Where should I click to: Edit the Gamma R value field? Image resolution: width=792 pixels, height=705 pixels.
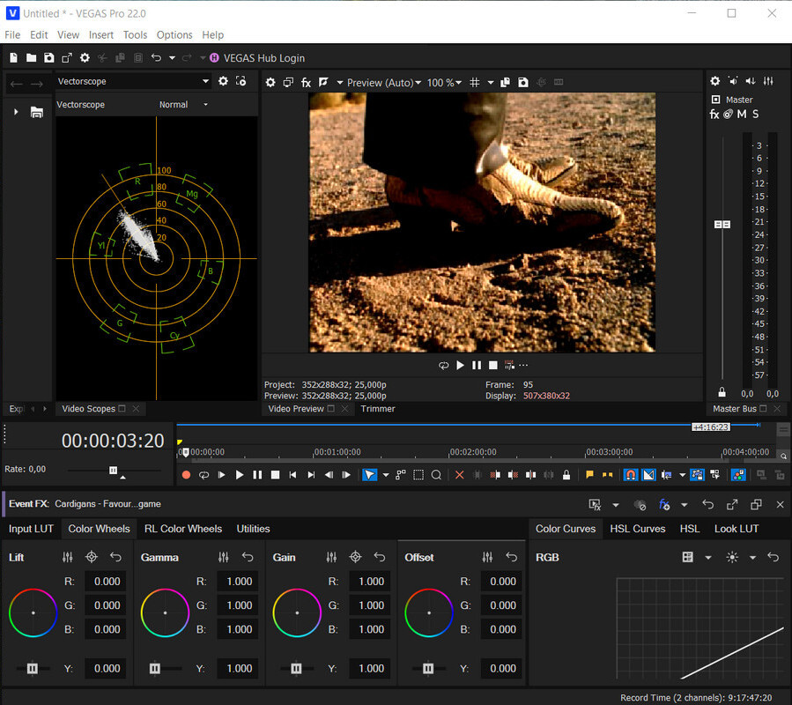click(x=238, y=581)
